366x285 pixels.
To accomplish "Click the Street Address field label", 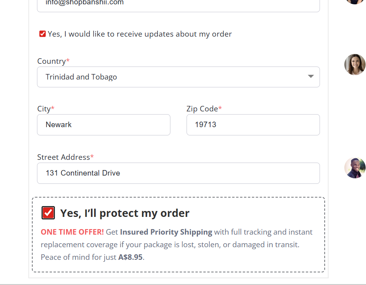I will point(64,157).
